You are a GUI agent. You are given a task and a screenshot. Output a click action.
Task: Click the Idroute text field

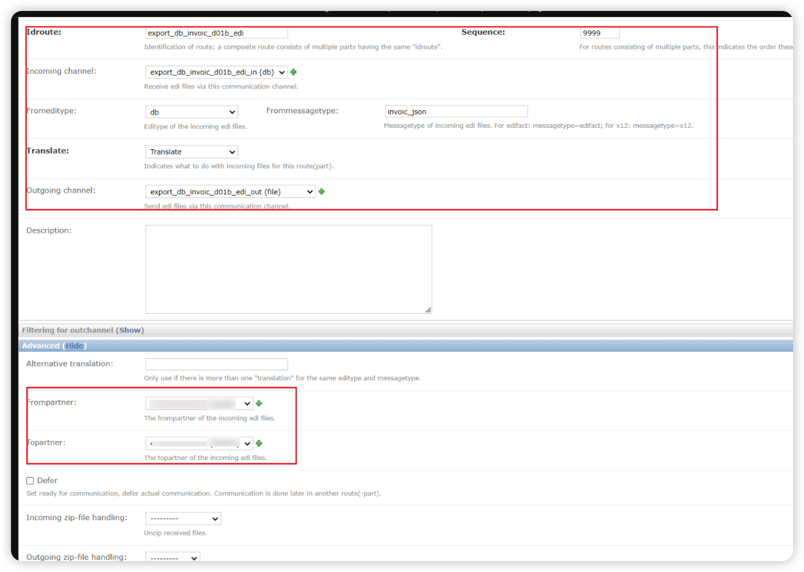(216, 33)
